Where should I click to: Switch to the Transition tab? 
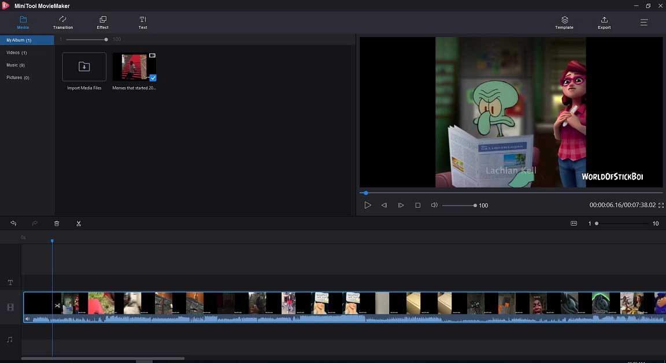pyautogui.click(x=62, y=23)
